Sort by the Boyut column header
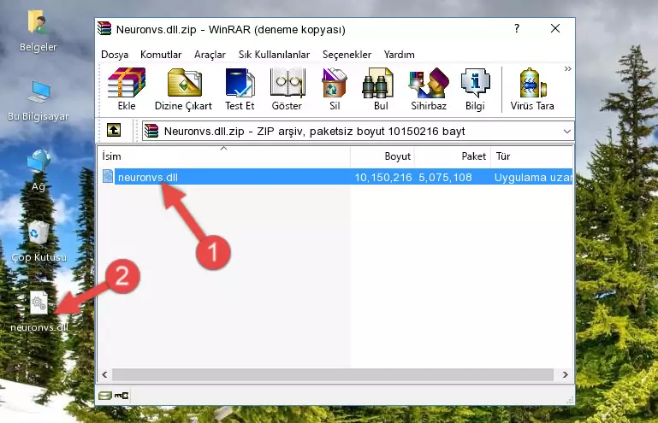This screenshot has height=423, width=658. (x=382, y=156)
